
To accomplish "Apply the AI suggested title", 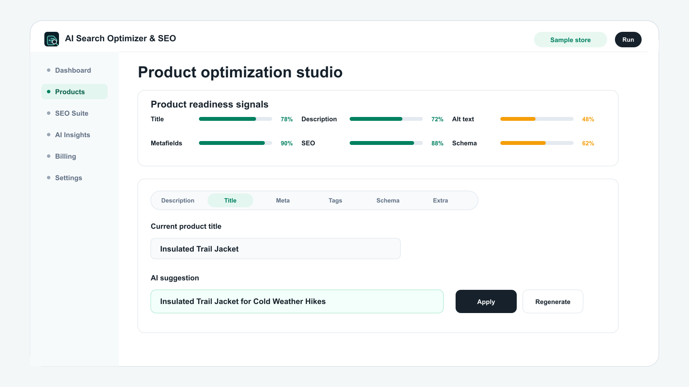I will [486, 301].
